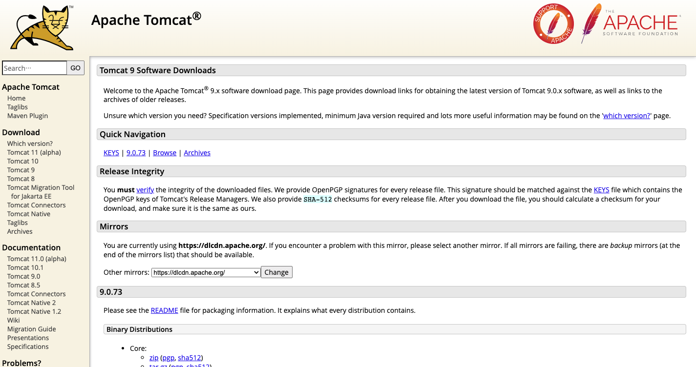Open the Maven Plugin sidebar link

coord(27,116)
